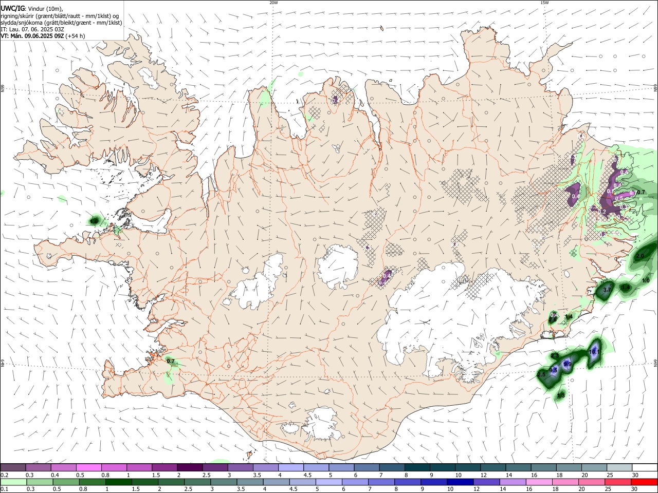
Task: Click the '0.1' label in the lower legend
Action: tap(4, 489)
